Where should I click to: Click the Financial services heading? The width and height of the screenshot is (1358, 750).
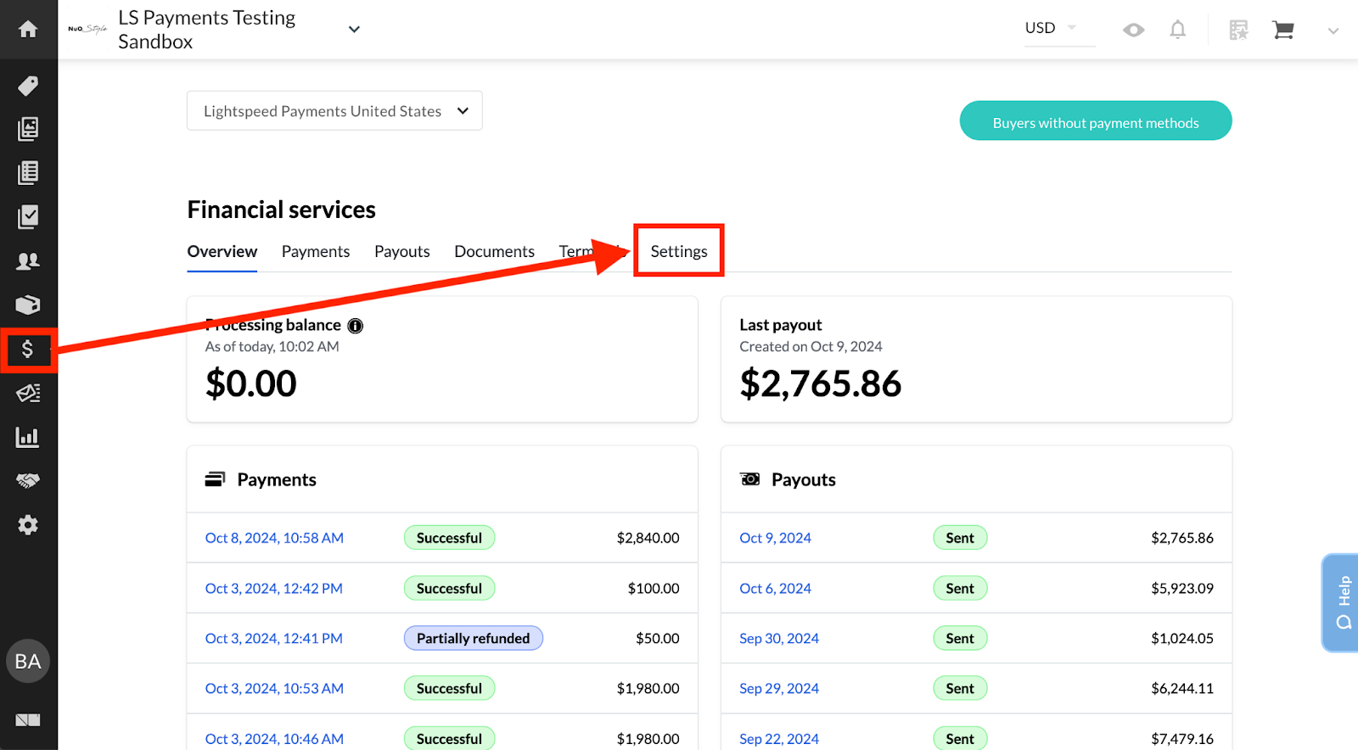[281, 210]
